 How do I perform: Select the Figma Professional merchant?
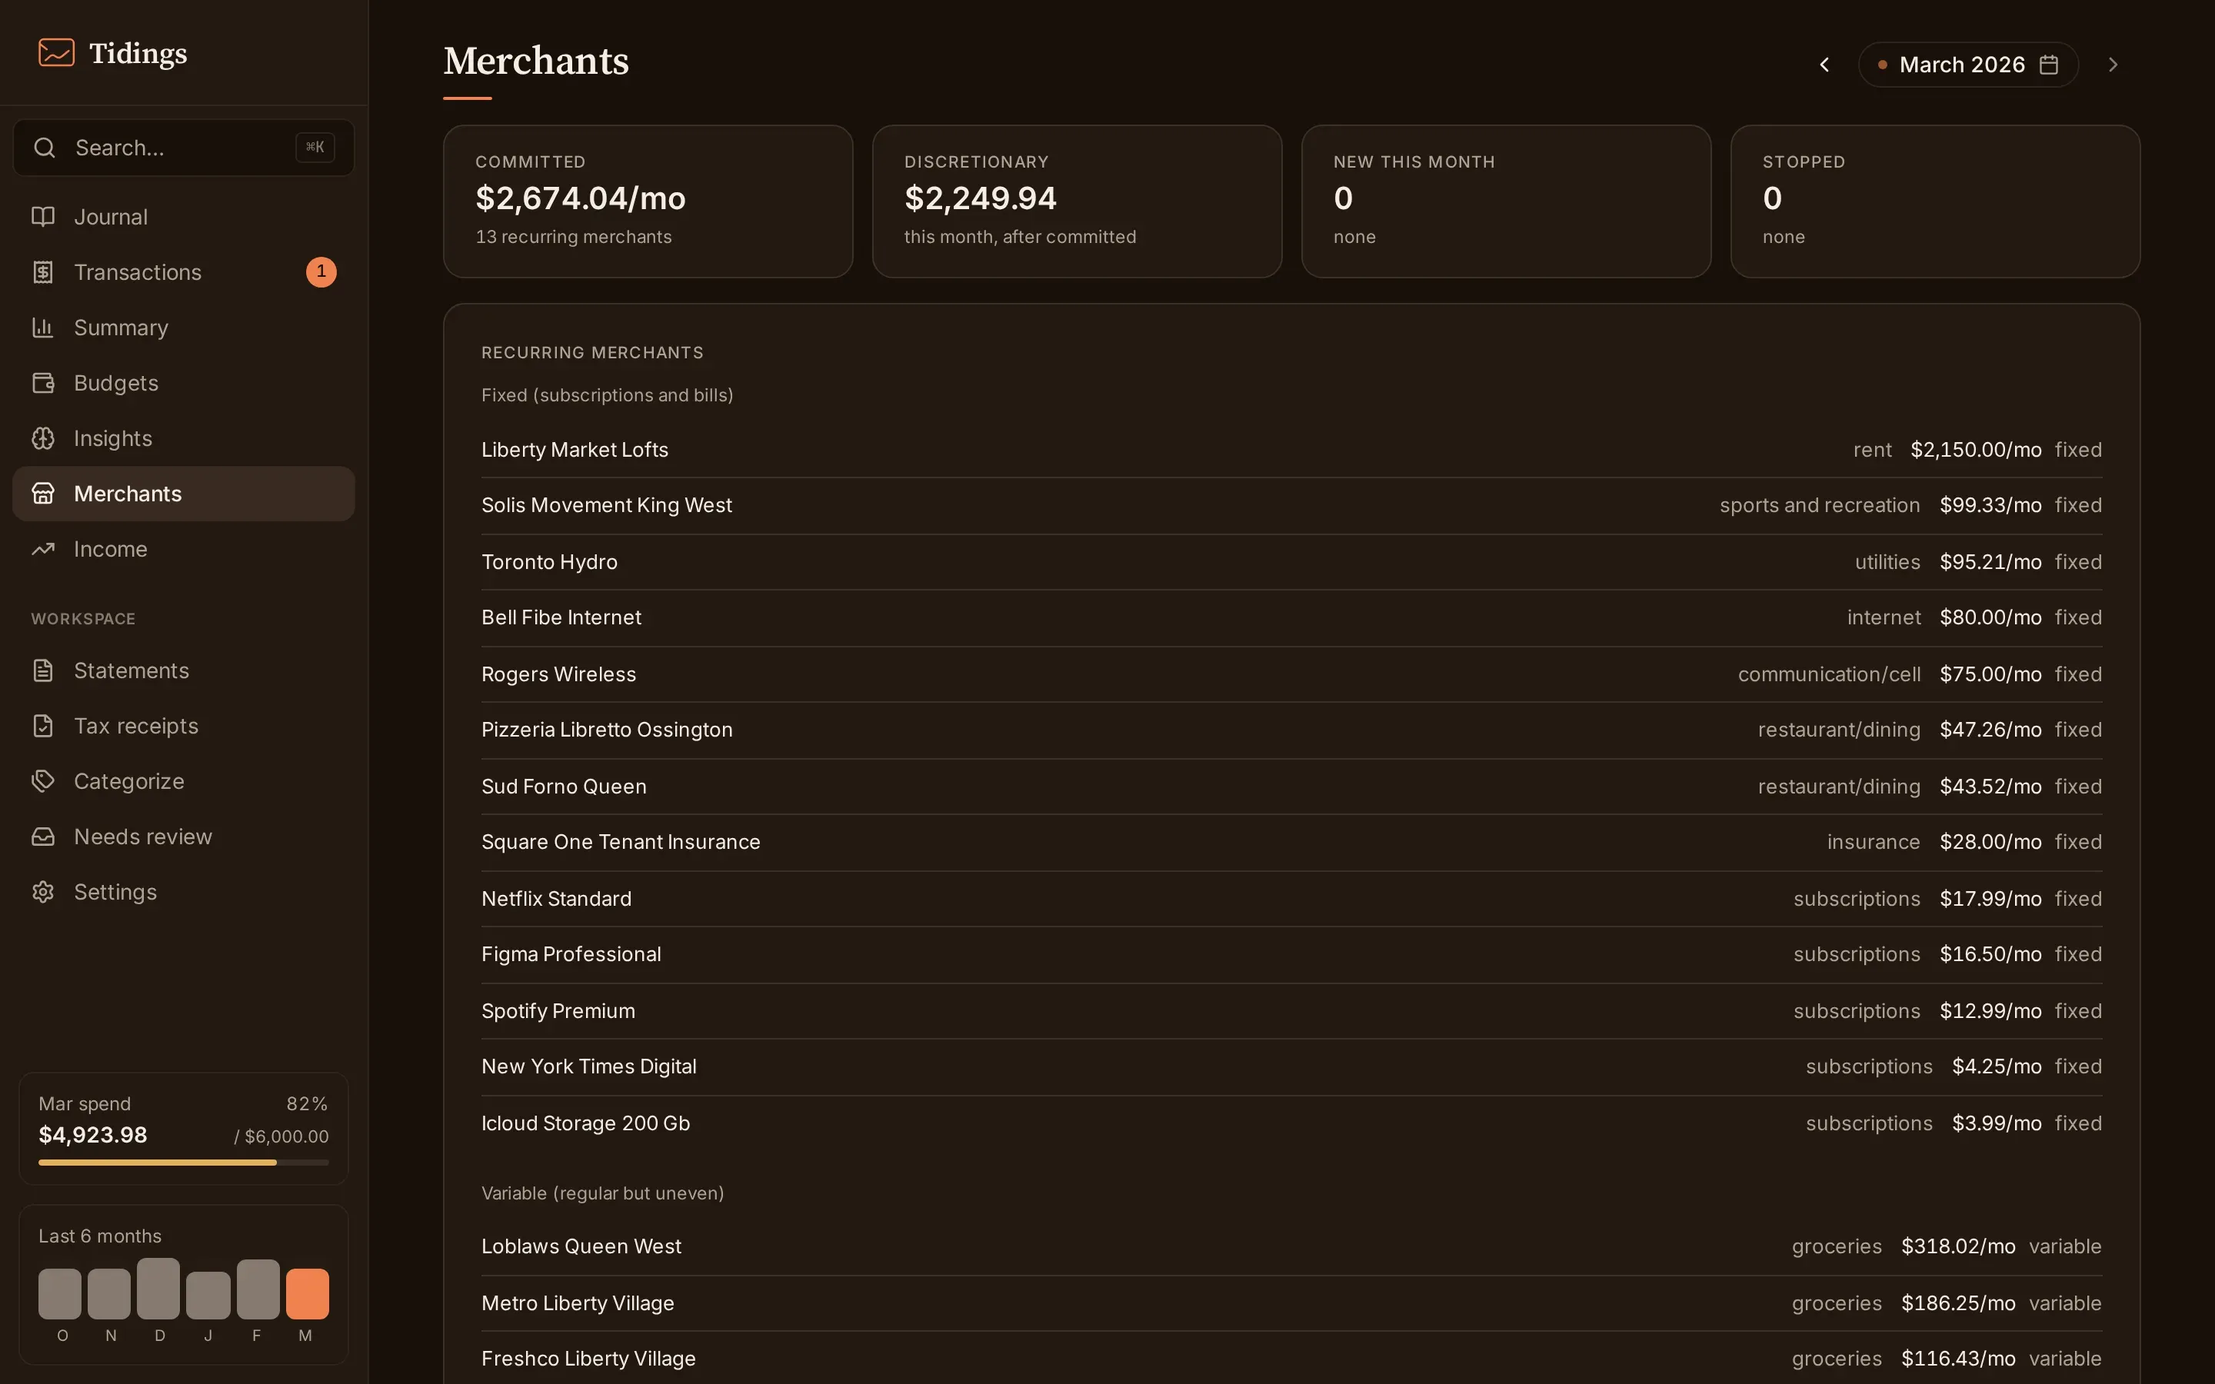pos(1291,955)
